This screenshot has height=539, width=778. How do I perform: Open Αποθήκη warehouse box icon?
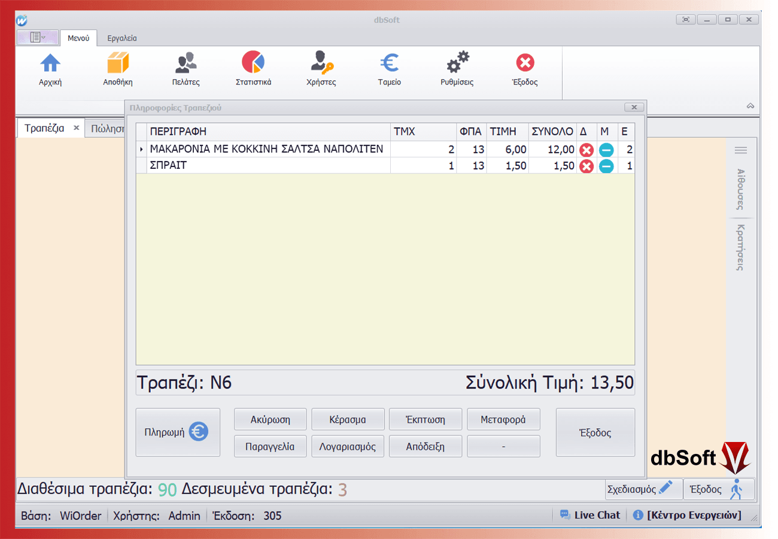[x=117, y=63]
